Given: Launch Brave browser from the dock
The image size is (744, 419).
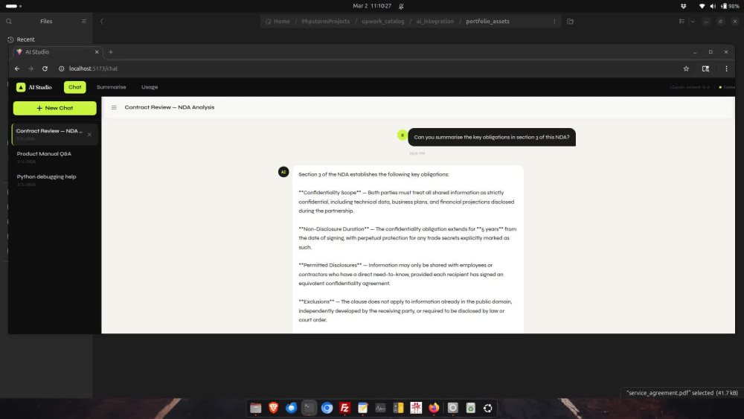Looking at the screenshot, I should tap(273, 408).
